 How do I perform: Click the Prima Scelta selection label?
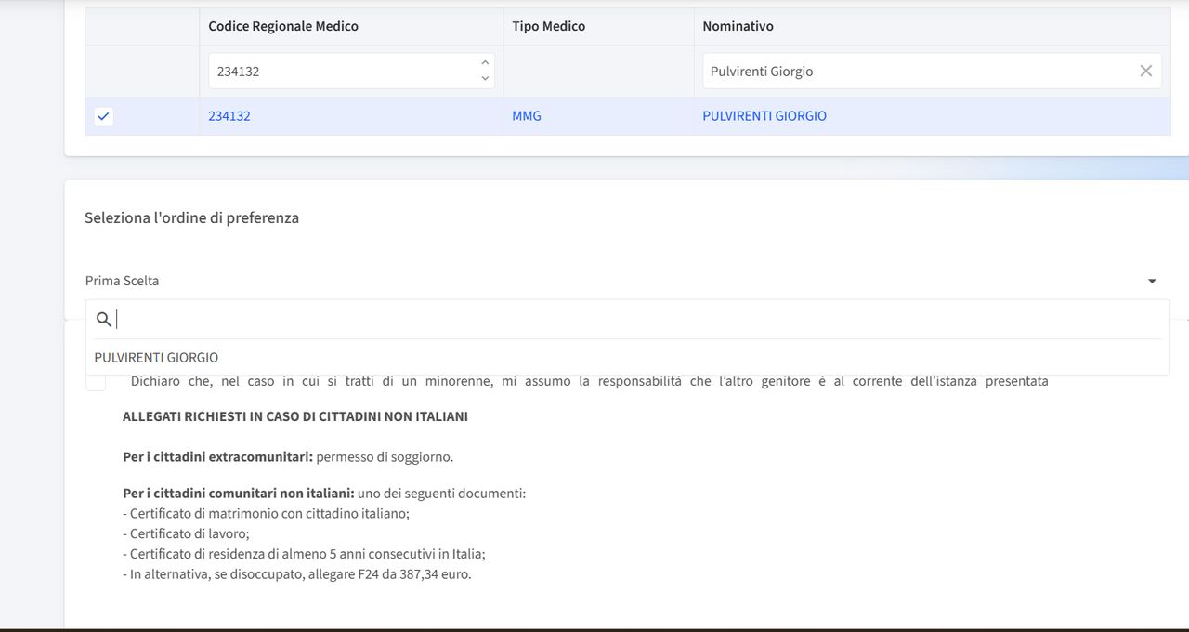tap(123, 281)
